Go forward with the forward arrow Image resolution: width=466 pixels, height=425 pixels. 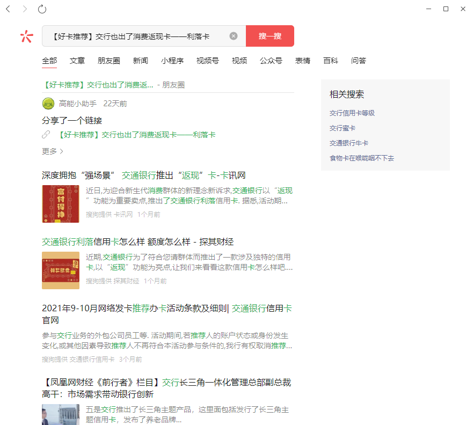tap(25, 9)
